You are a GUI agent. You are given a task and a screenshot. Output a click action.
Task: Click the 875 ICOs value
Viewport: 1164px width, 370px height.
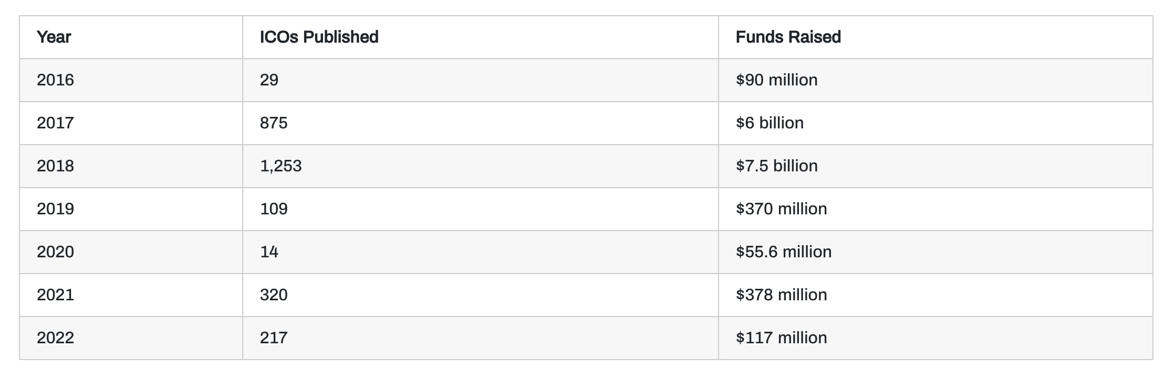[x=274, y=123]
